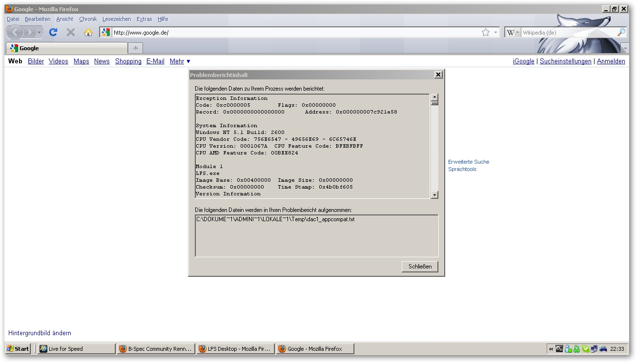Open Maps link on Google

[82, 61]
